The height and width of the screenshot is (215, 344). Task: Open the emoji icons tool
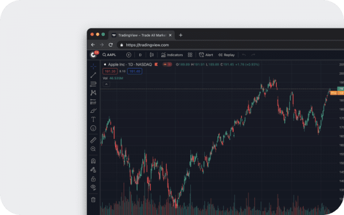[x=93, y=128]
